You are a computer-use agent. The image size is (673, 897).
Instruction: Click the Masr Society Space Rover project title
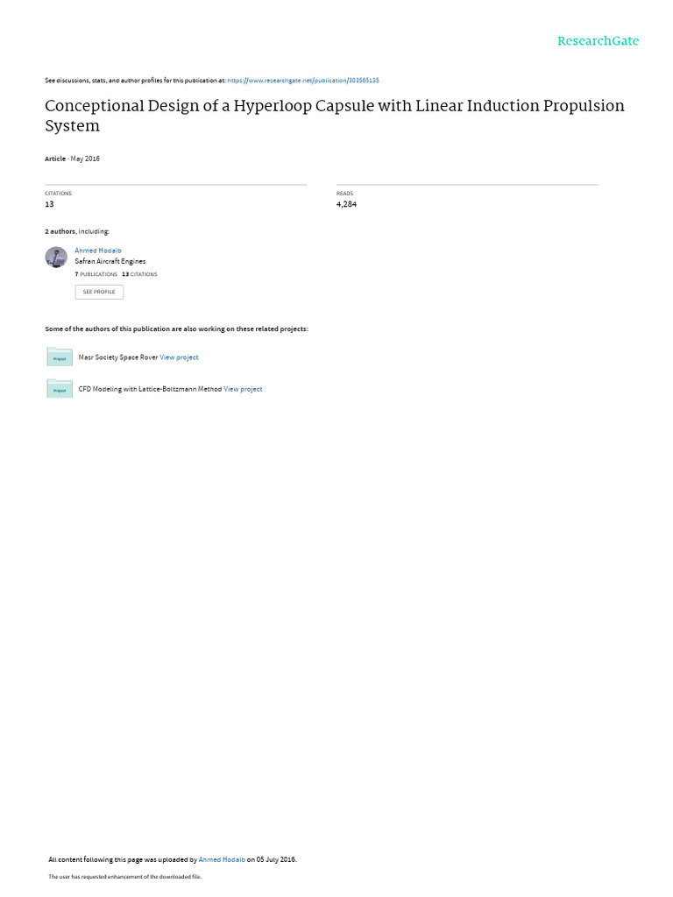point(118,357)
